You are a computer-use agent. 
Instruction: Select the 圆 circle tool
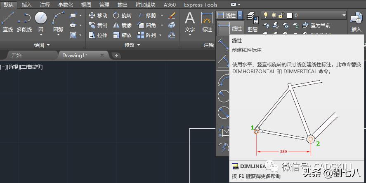(41, 22)
